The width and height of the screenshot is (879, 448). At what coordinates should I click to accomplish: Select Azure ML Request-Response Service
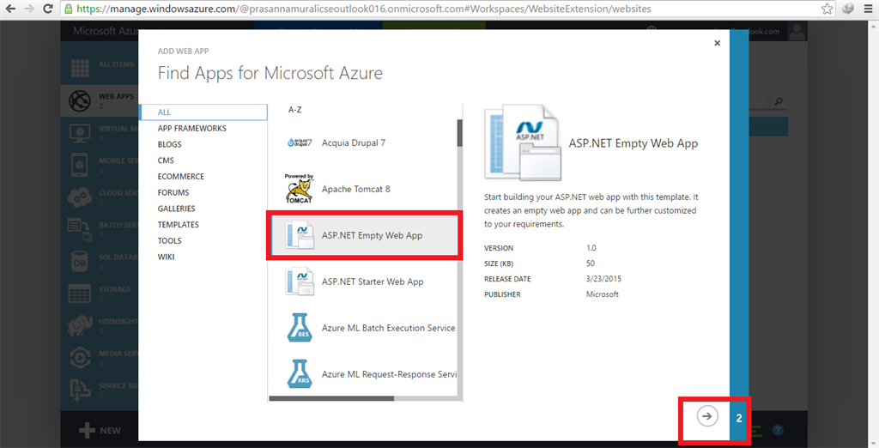[x=389, y=374]
